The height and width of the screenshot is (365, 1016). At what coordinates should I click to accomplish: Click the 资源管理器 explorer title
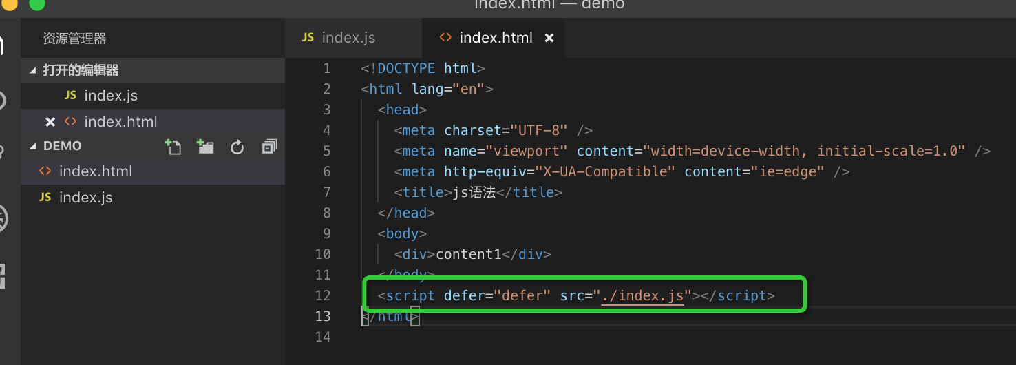tap(74, 39)
